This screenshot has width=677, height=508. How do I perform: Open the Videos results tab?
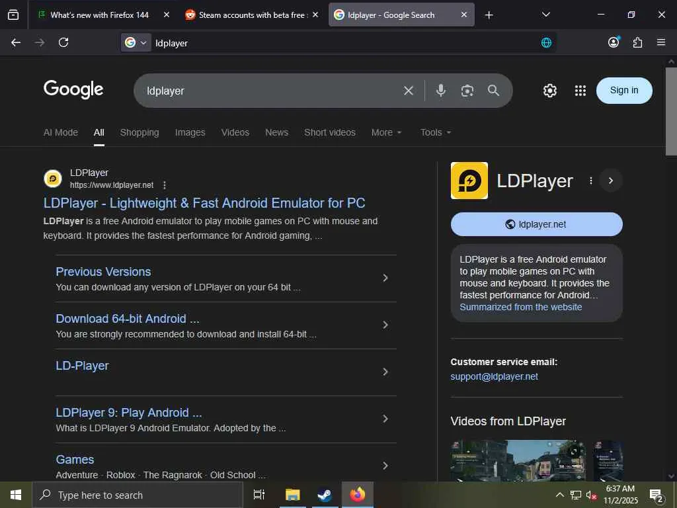coord(235,132)
